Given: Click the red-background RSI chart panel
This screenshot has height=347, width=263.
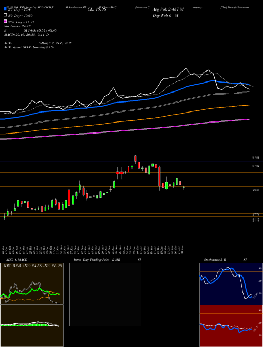Looking at the screenshot, I should click(x=231, y=326).
